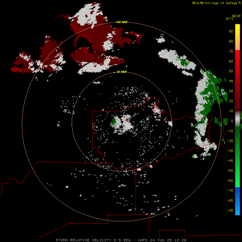
Task: Click the -50 value on the velocity scale
Action: point(230,170)
